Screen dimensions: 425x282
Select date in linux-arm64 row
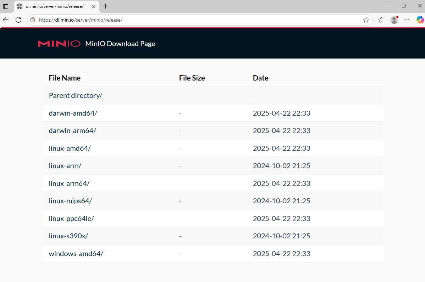[282, 183]
